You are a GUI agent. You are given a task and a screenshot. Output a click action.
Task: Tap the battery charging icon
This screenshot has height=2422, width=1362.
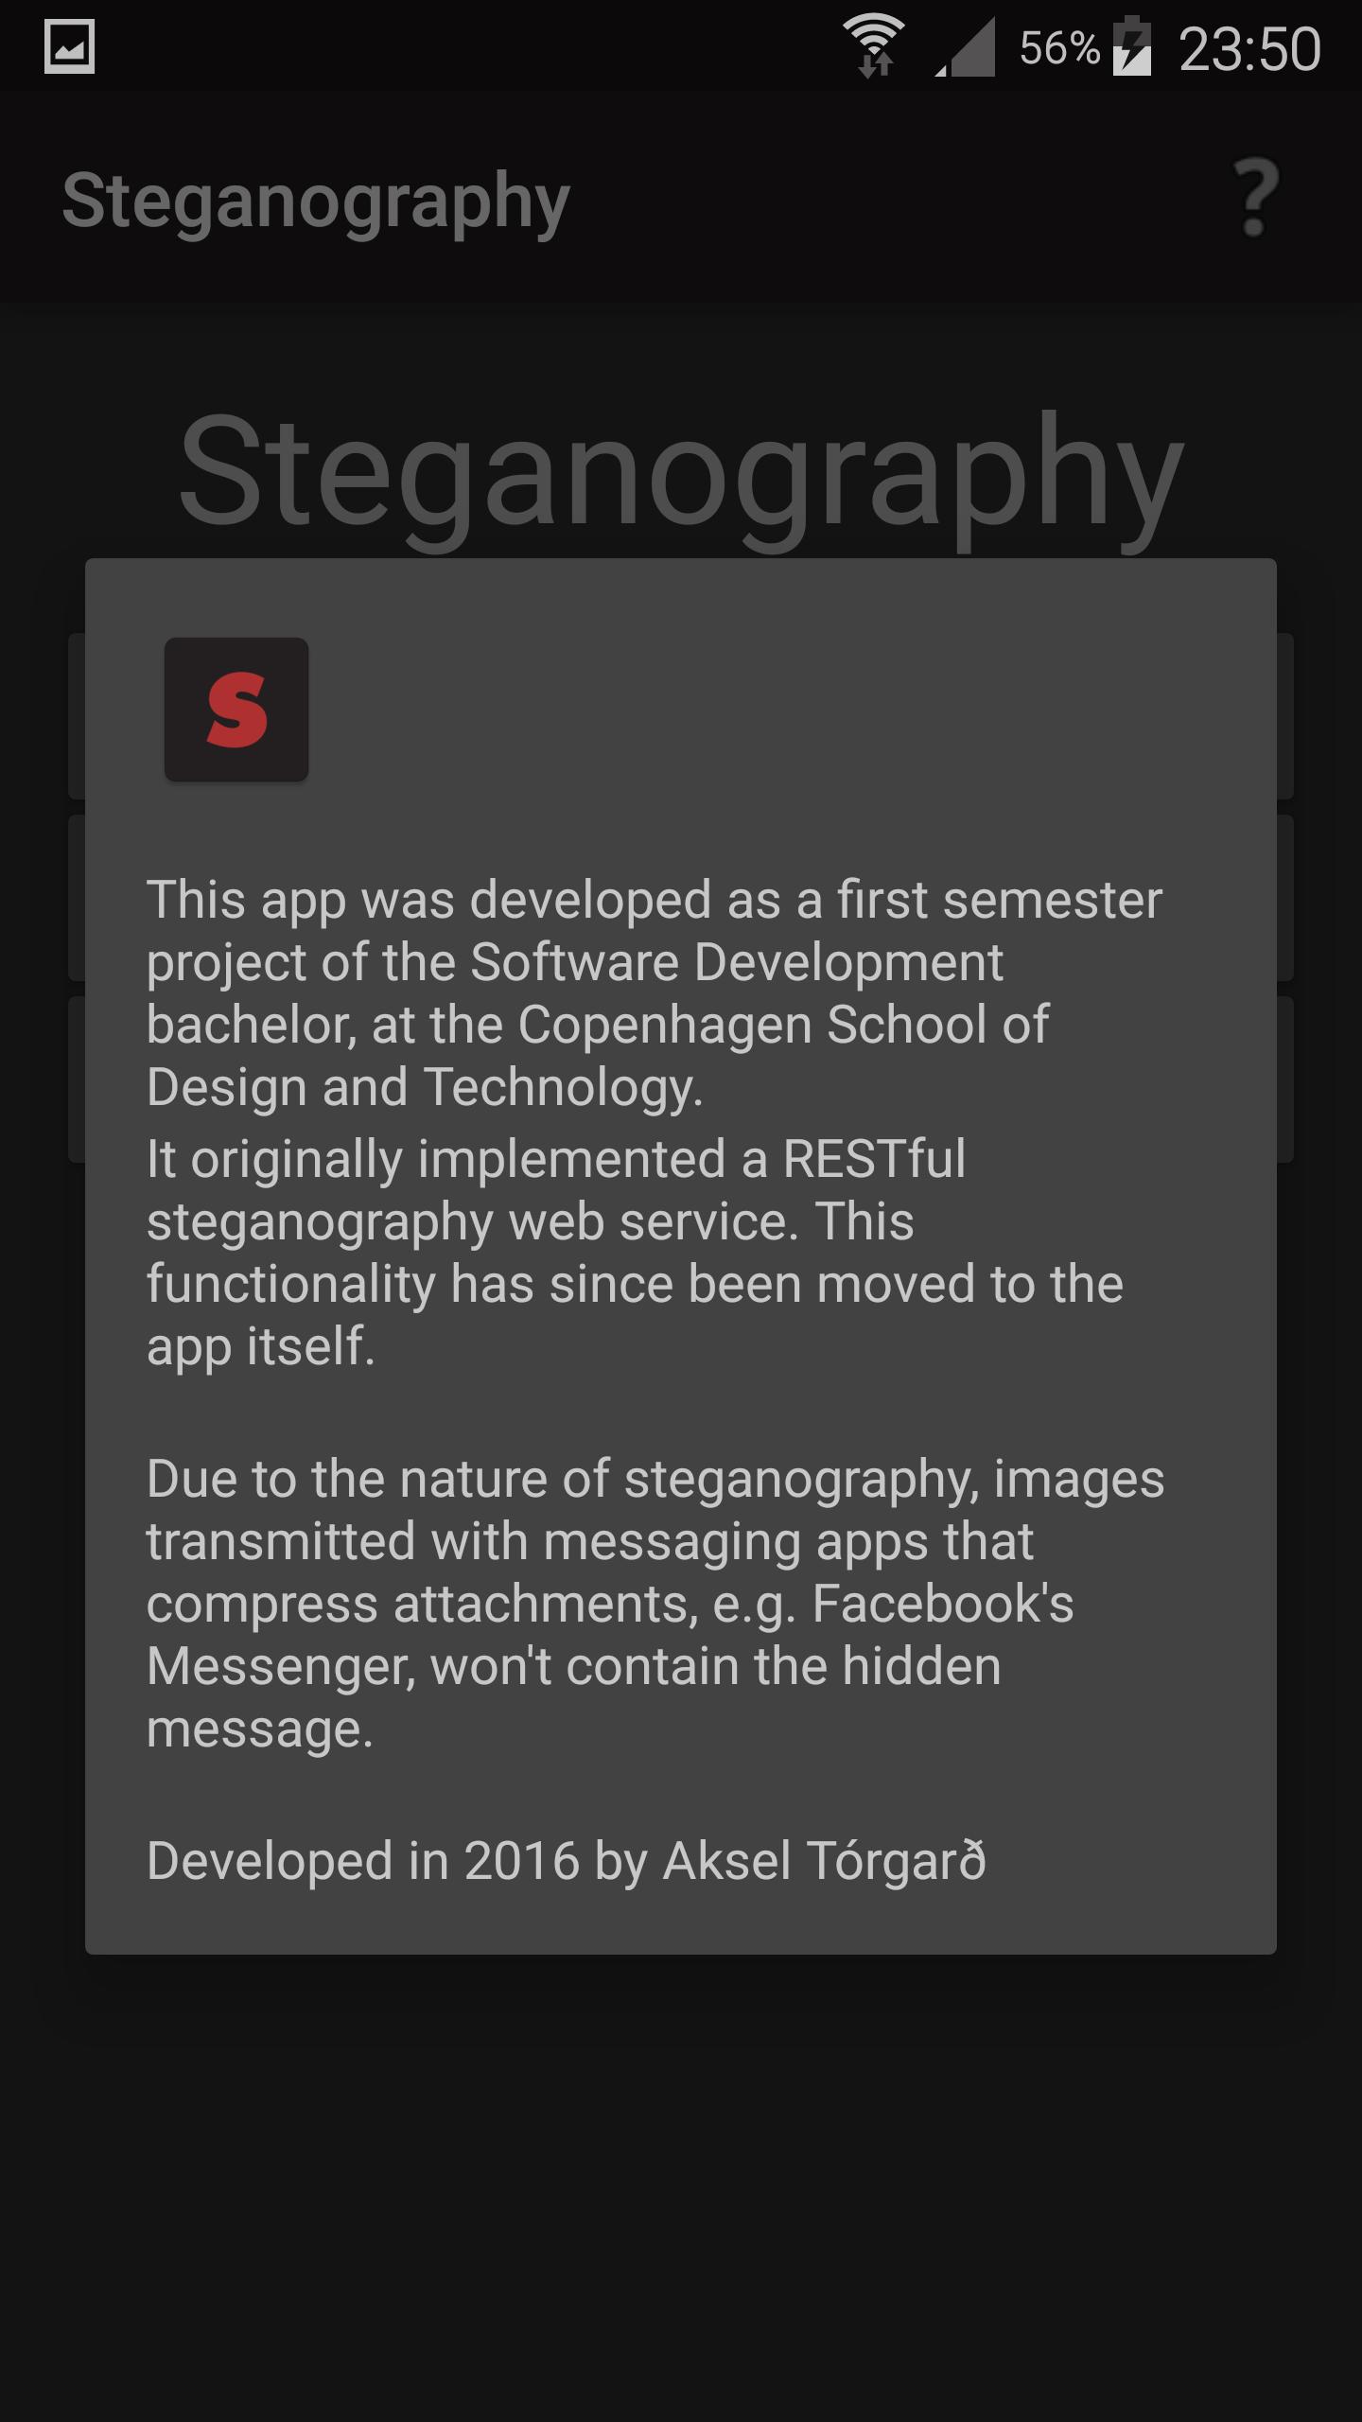point(1132,46)
